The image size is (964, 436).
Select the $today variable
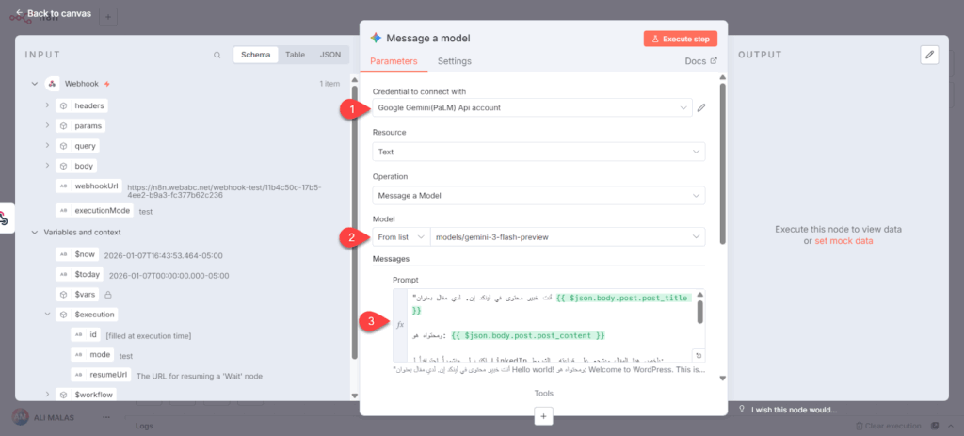click(80, 275)
